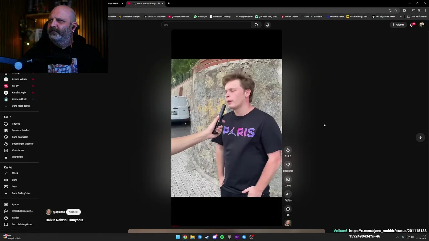Open the Rammstein bookmark
The height and width of the screenshot is (241, 429).
pyautogui.click(x=179, y=17)
